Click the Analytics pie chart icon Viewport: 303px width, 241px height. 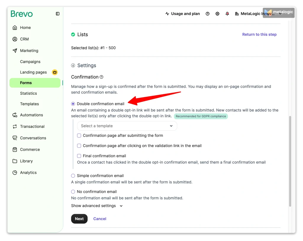[x=15, y=173]
